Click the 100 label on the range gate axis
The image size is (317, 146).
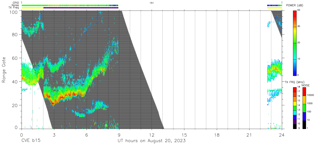[x=13, y=12]
